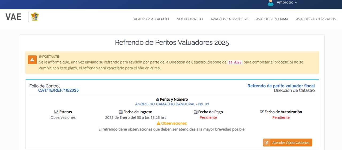Go to NUEVO AVALÚO

coord(190,19)
